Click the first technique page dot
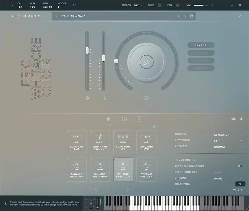The image size is (249, 211). pos(108,189)
